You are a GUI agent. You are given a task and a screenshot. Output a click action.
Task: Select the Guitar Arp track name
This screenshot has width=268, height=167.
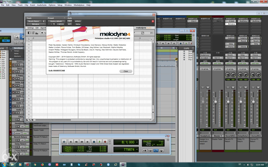[x=19, y=82]
